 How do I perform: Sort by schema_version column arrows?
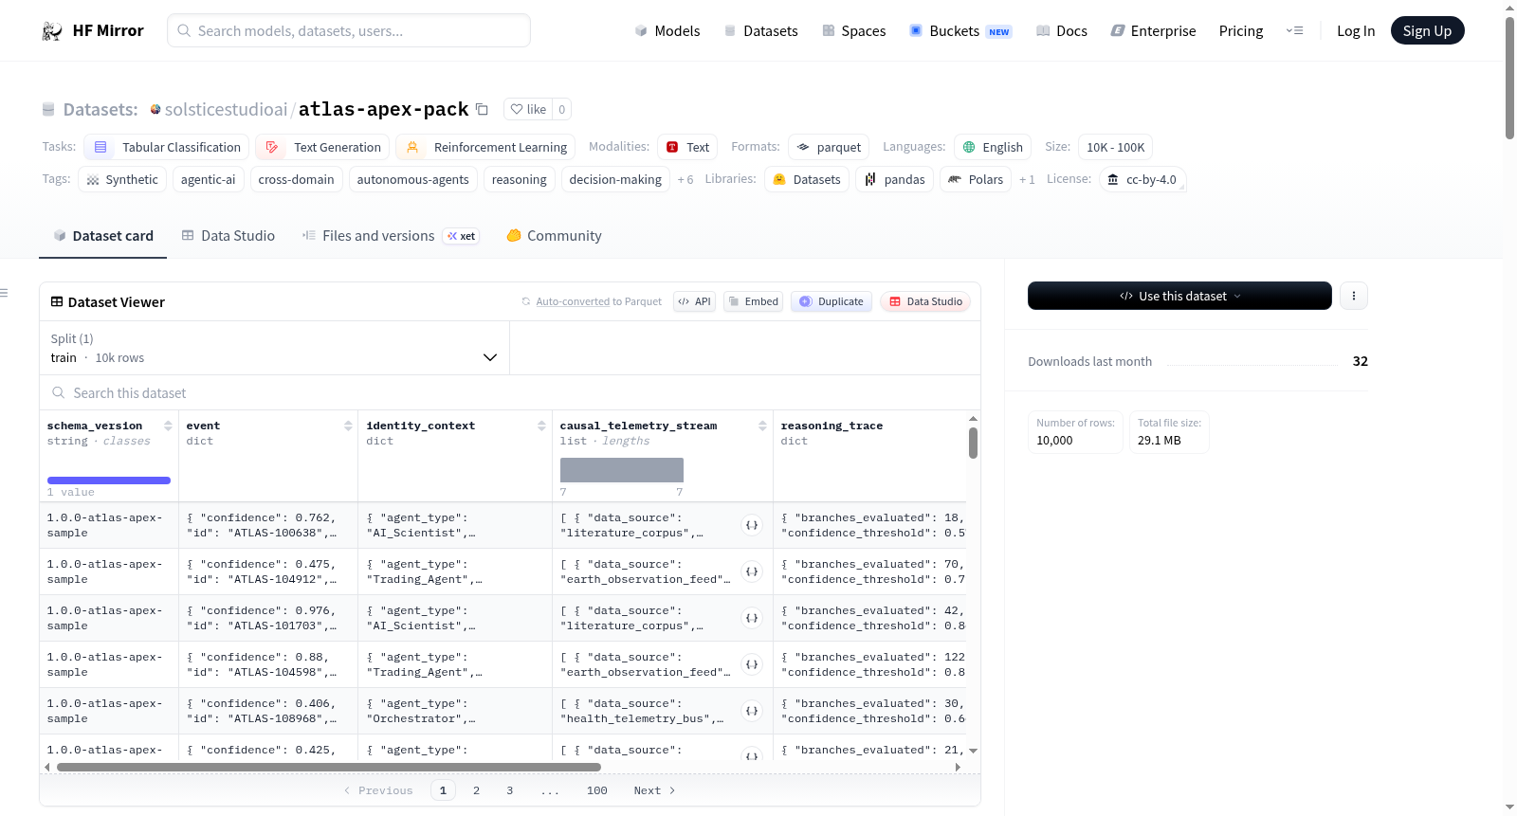168,426
